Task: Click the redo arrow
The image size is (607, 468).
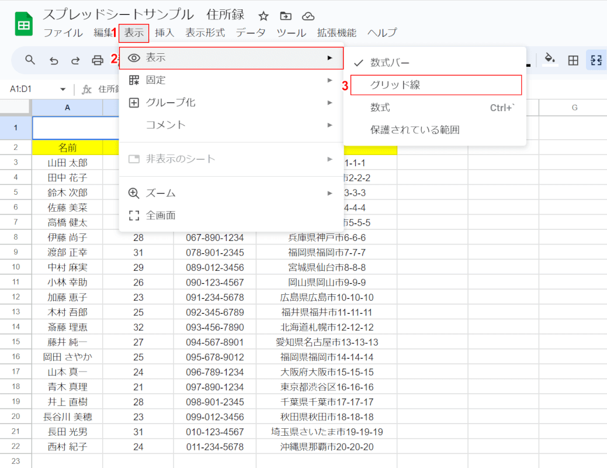Action: coord(75,60)
